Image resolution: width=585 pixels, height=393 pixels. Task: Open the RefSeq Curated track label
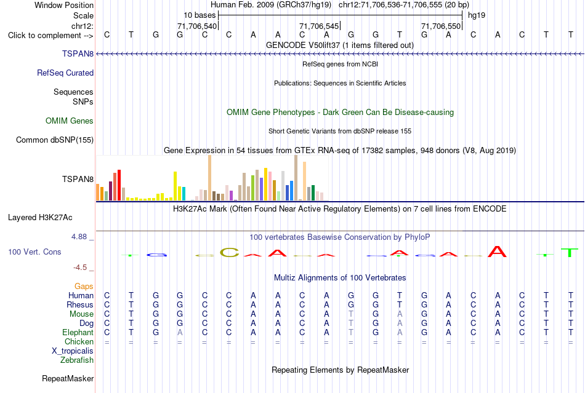coord(65,73)
